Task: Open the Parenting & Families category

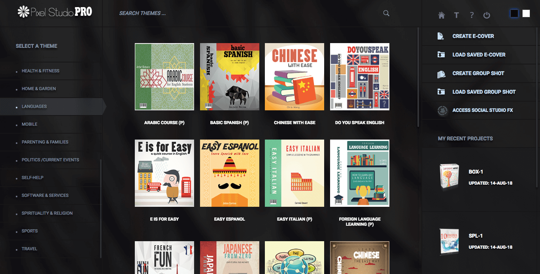Action: click(x=45, y=142)
